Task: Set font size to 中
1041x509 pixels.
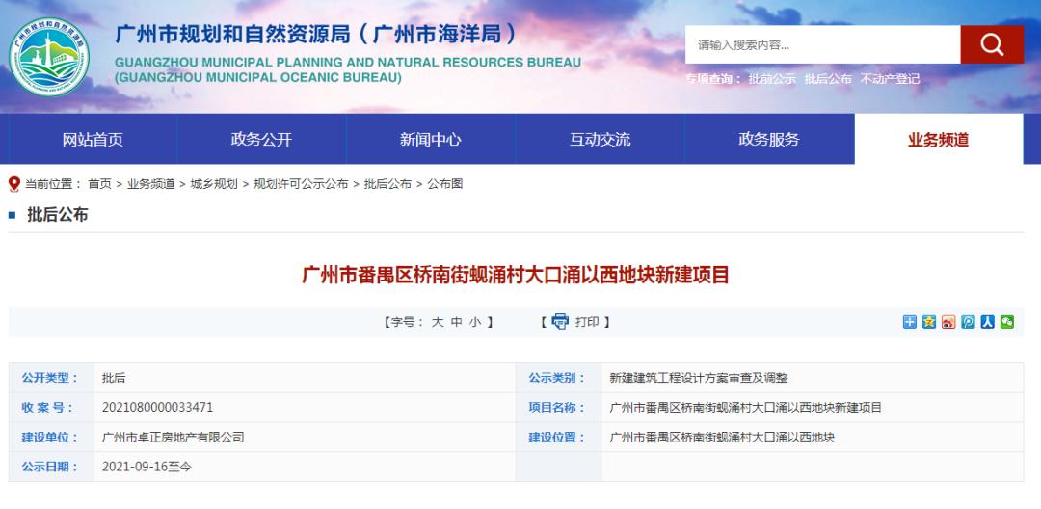Action: tap(456, 322)
